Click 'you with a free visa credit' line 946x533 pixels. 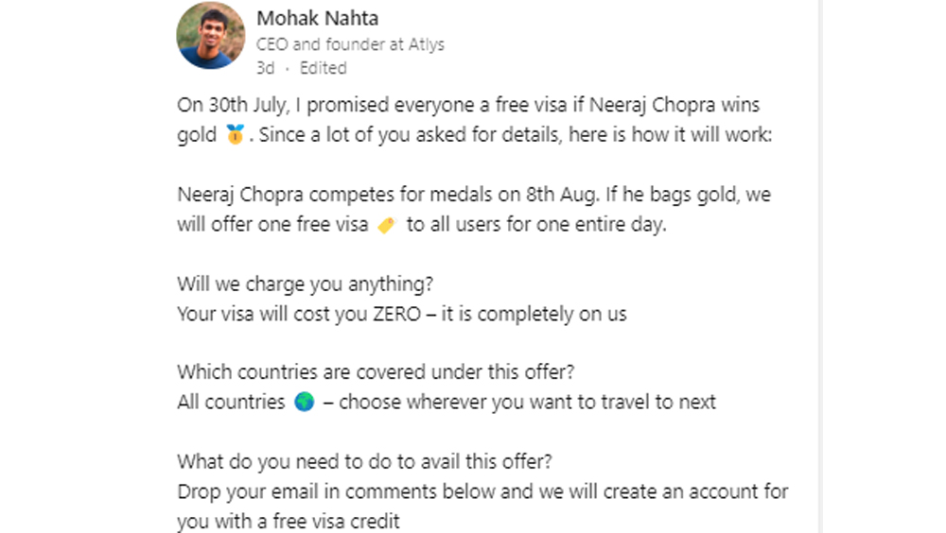point(288,521)
